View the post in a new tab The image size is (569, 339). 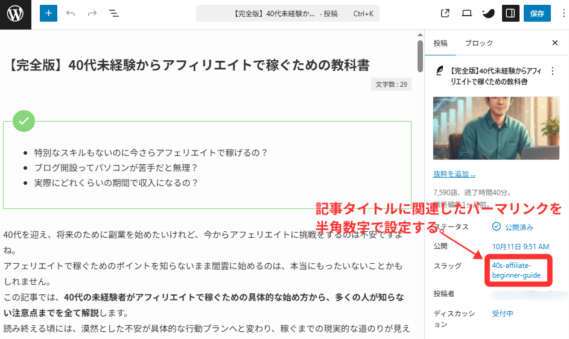point(445,13)
